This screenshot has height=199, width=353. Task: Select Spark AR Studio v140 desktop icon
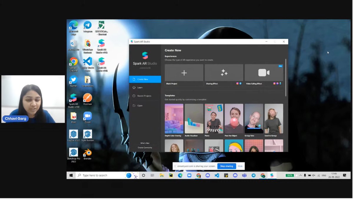tap(74, 101)
